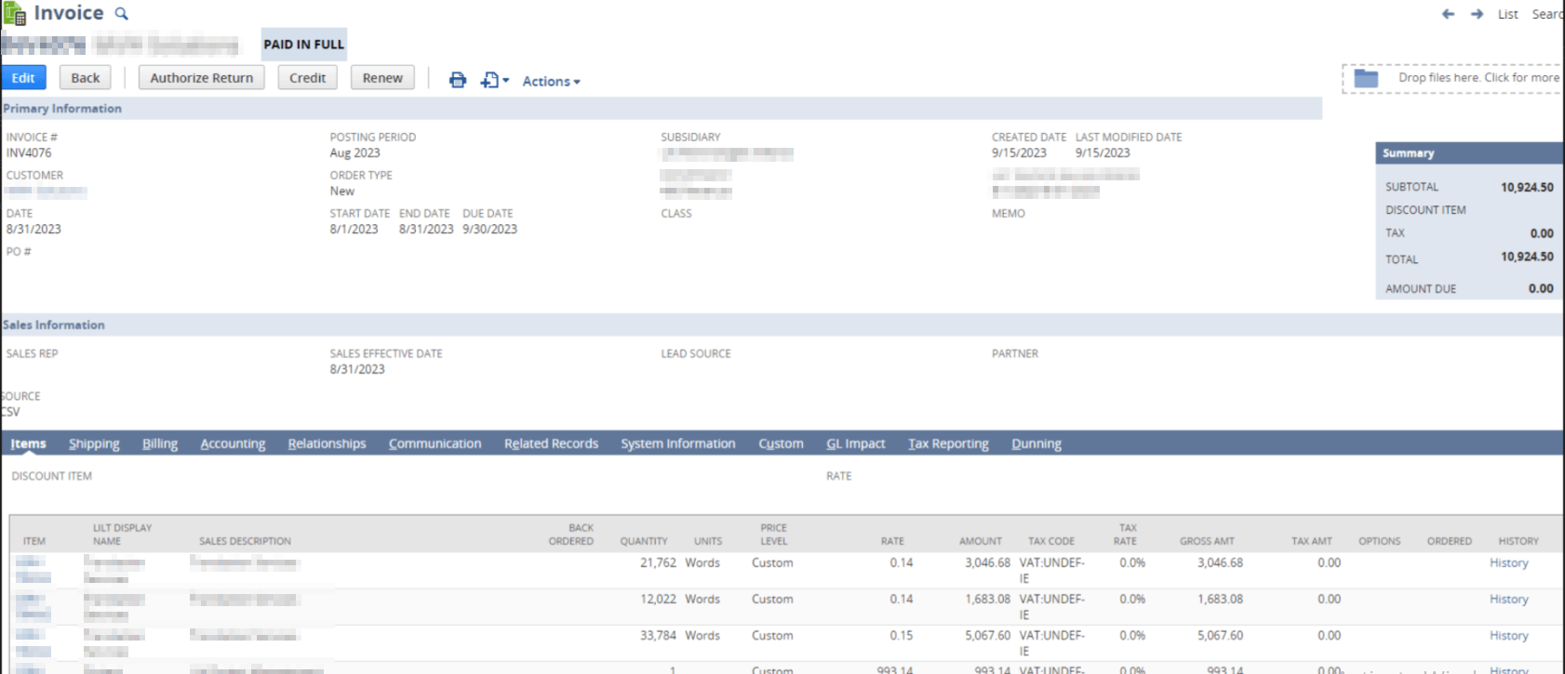Click the sales effective date 8/31/2023

(x=357, y=369)
